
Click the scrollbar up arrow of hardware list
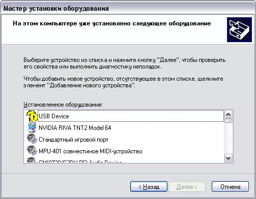click(229, 115)
